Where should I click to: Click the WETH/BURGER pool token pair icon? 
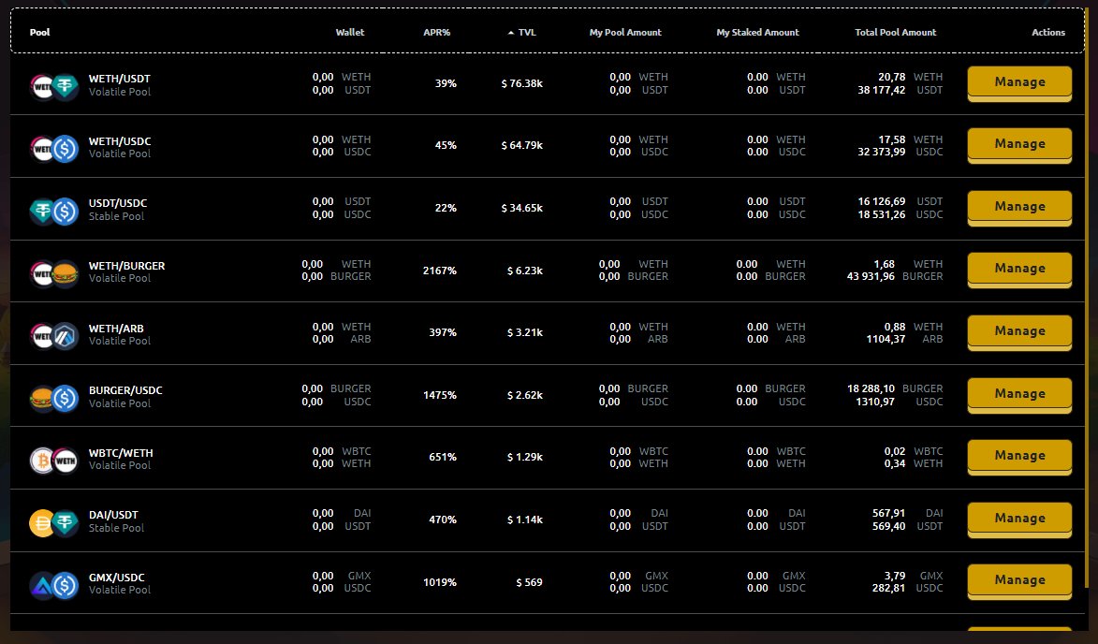[54, 273]
